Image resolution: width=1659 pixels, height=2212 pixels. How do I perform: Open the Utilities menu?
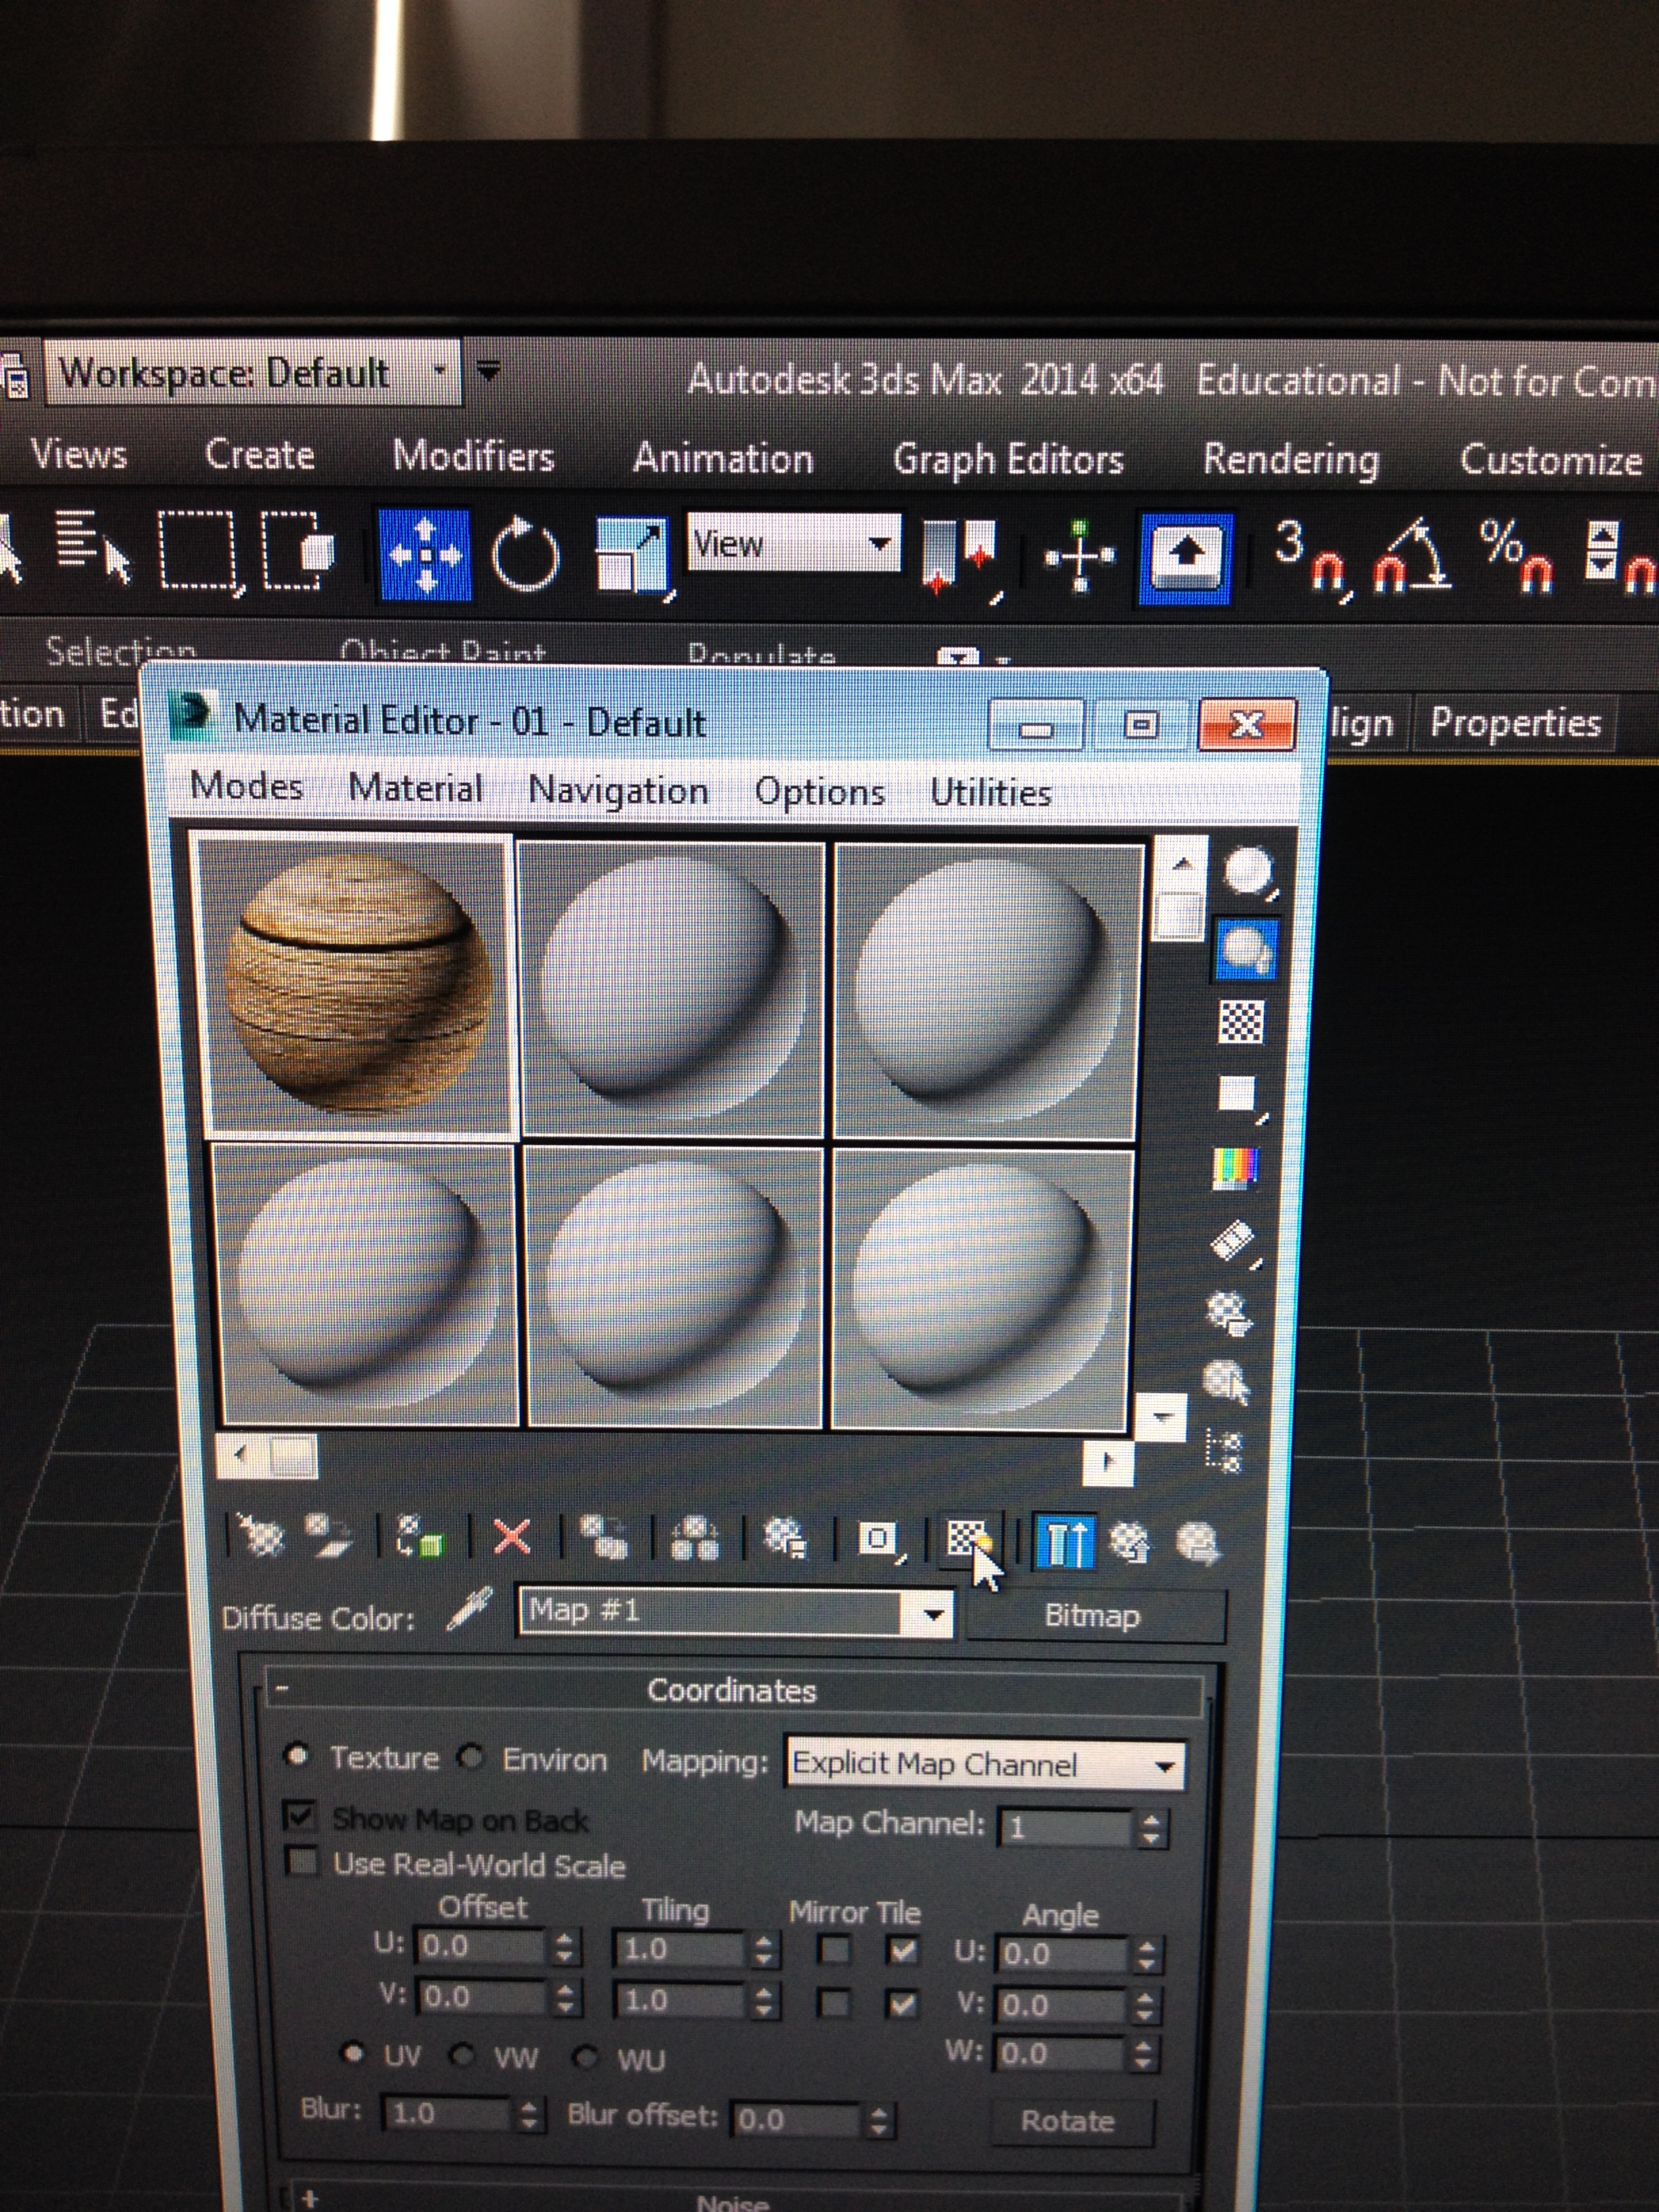click(x=990, y=793)
